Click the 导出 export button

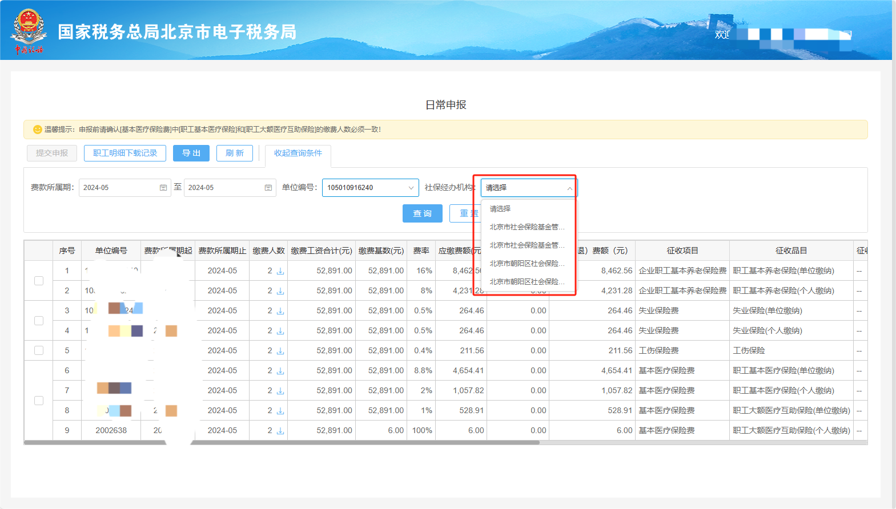point(191,153)
